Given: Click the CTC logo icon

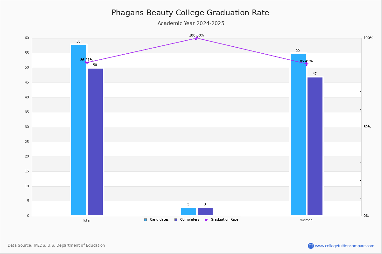Looking at the screenshot, I should click(x=311, y=246).
